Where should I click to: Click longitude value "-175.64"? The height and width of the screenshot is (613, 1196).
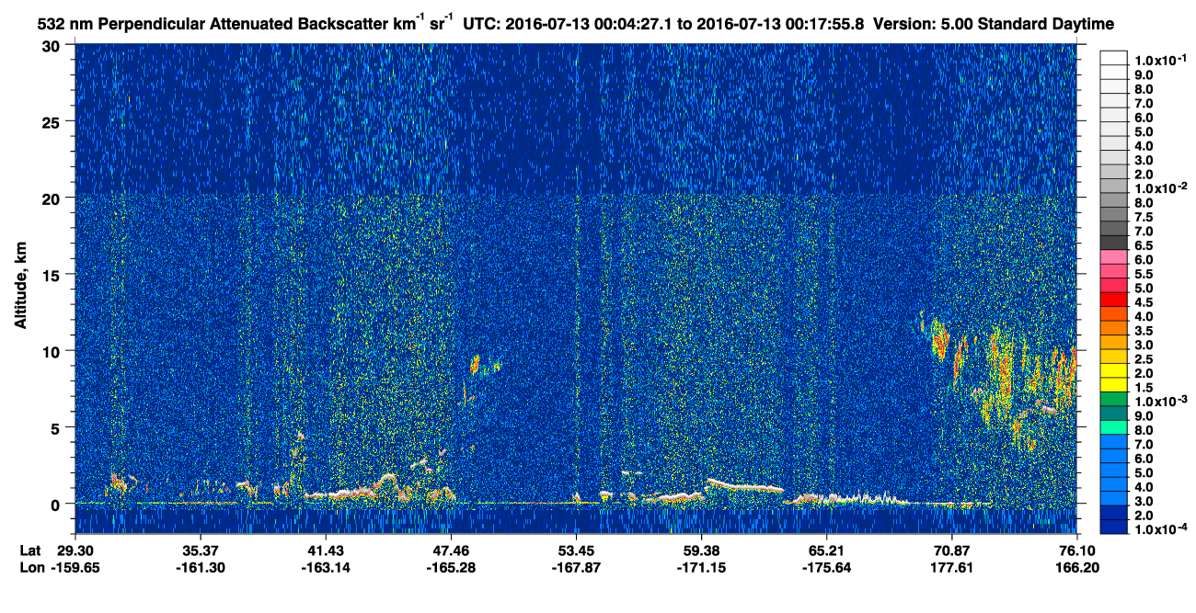point(826,567)
